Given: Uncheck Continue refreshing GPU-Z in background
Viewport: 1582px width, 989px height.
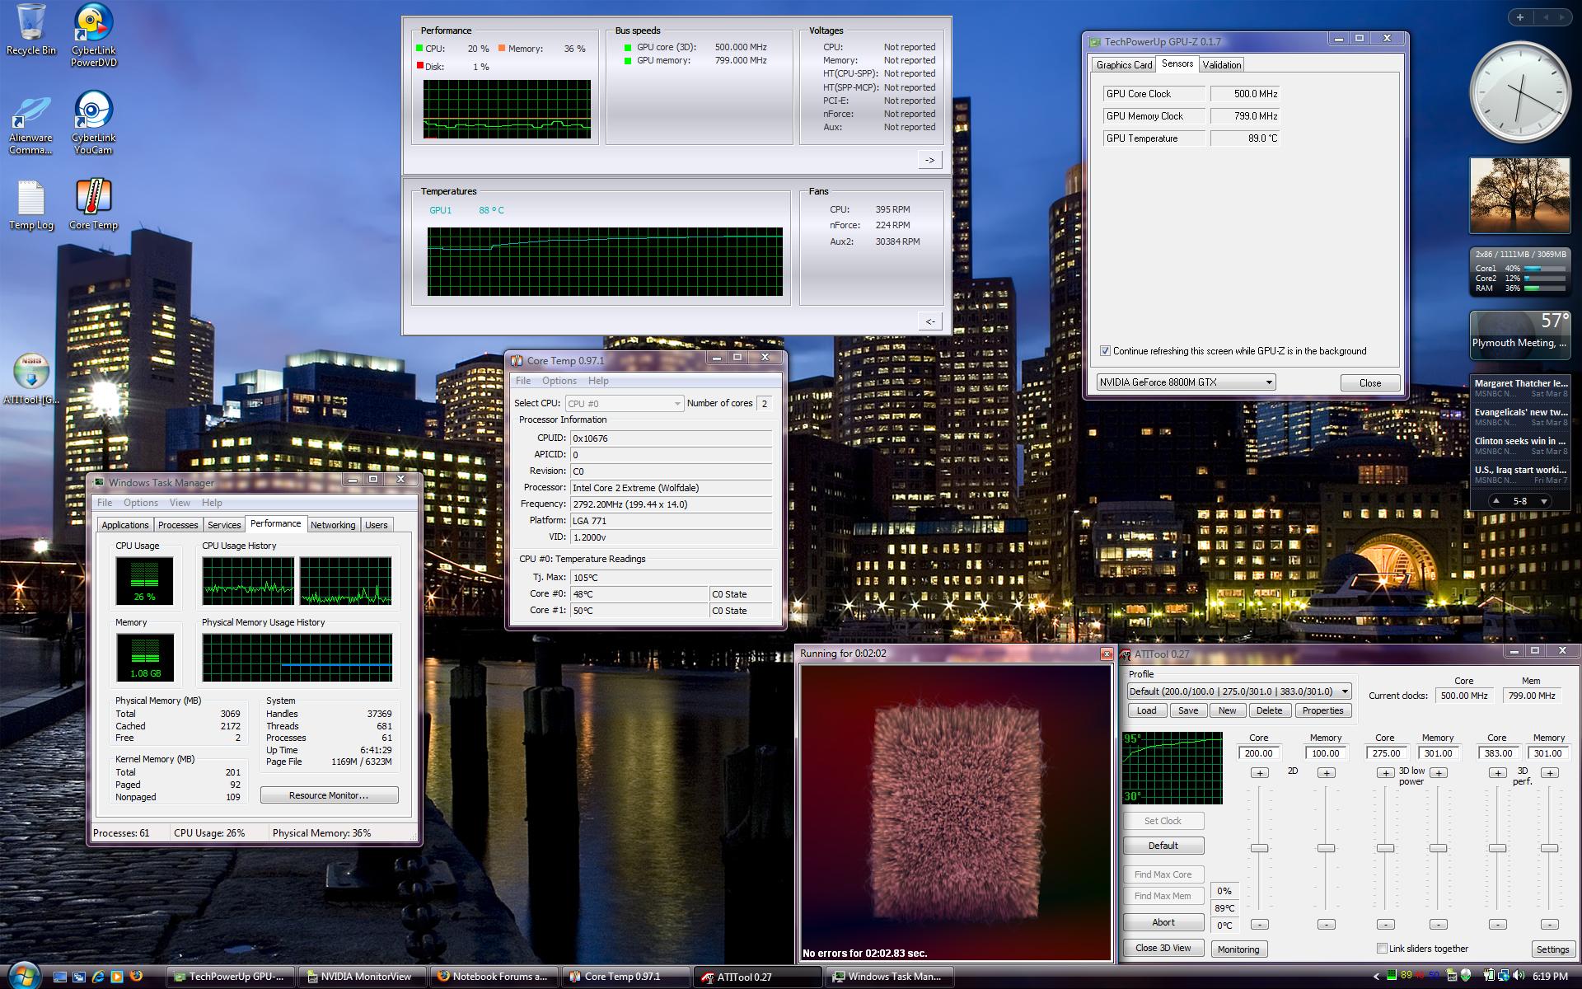Looking at the screenshot, I should tap(1105, 350).
